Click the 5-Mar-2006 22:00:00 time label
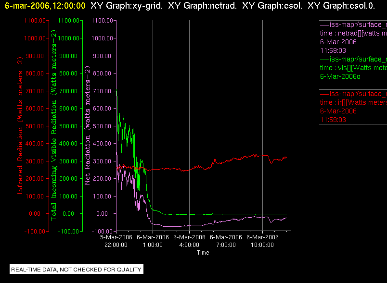Screen dimensions: 387x283 click(x=116, y=241)
